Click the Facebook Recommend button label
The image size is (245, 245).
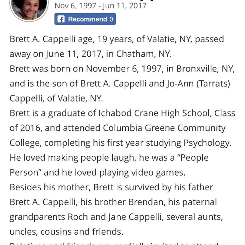(88, 19)
